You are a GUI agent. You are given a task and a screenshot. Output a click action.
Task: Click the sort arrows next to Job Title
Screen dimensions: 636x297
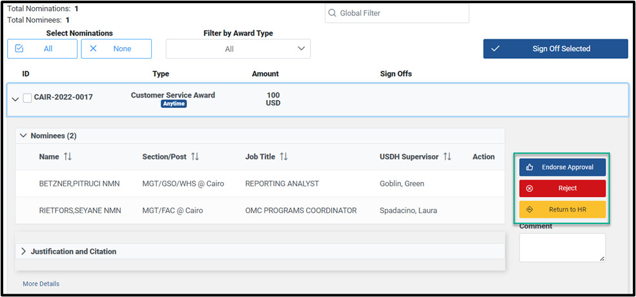[284, 157]
